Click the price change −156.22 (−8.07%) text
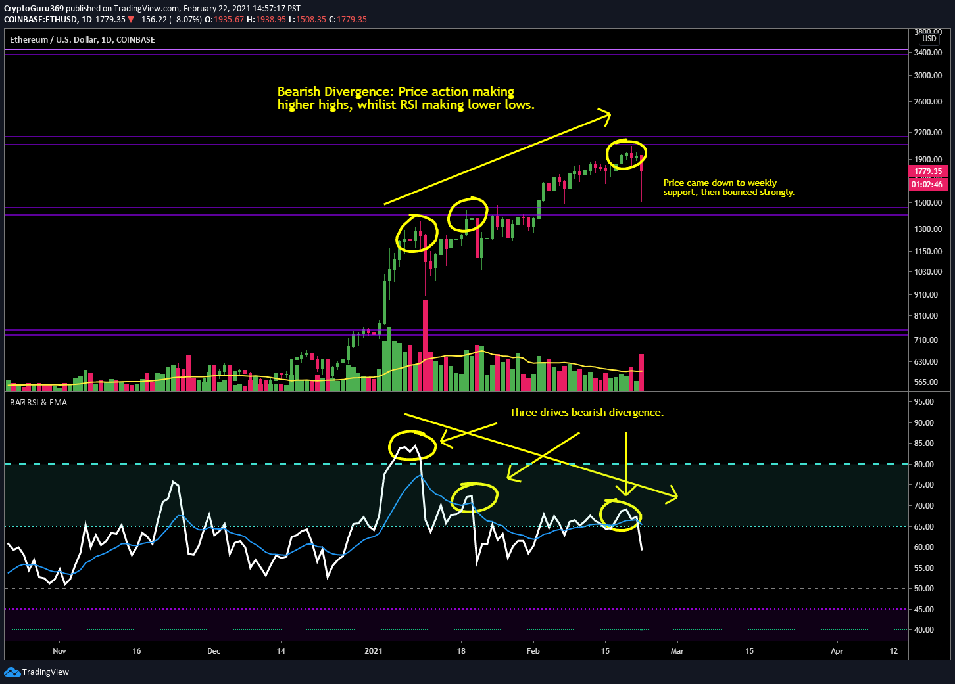 pos(169,20)
